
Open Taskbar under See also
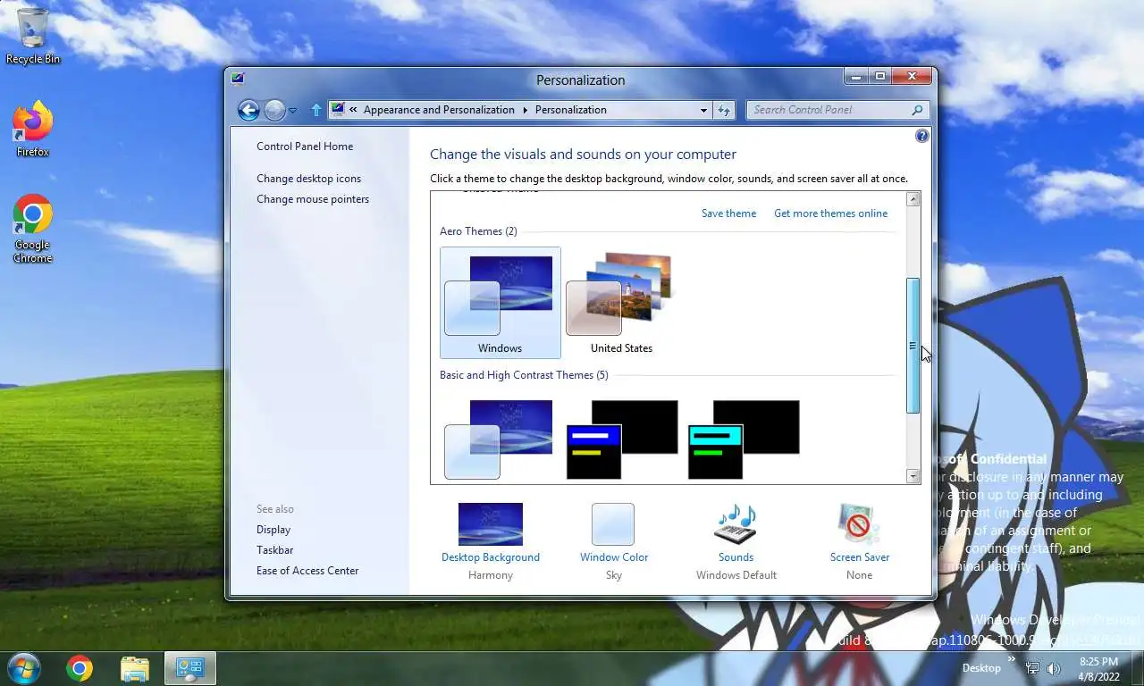point(274,550)
